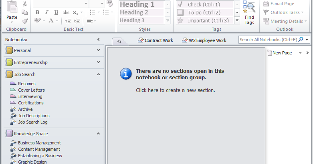Expand the Styles gallery
This screenshot has width=313, height=164.
click(168, 20)
